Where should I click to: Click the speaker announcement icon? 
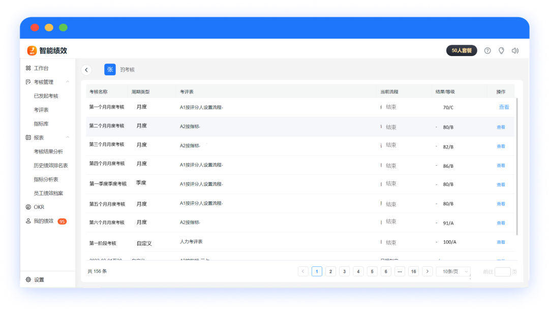pos(515,51)
